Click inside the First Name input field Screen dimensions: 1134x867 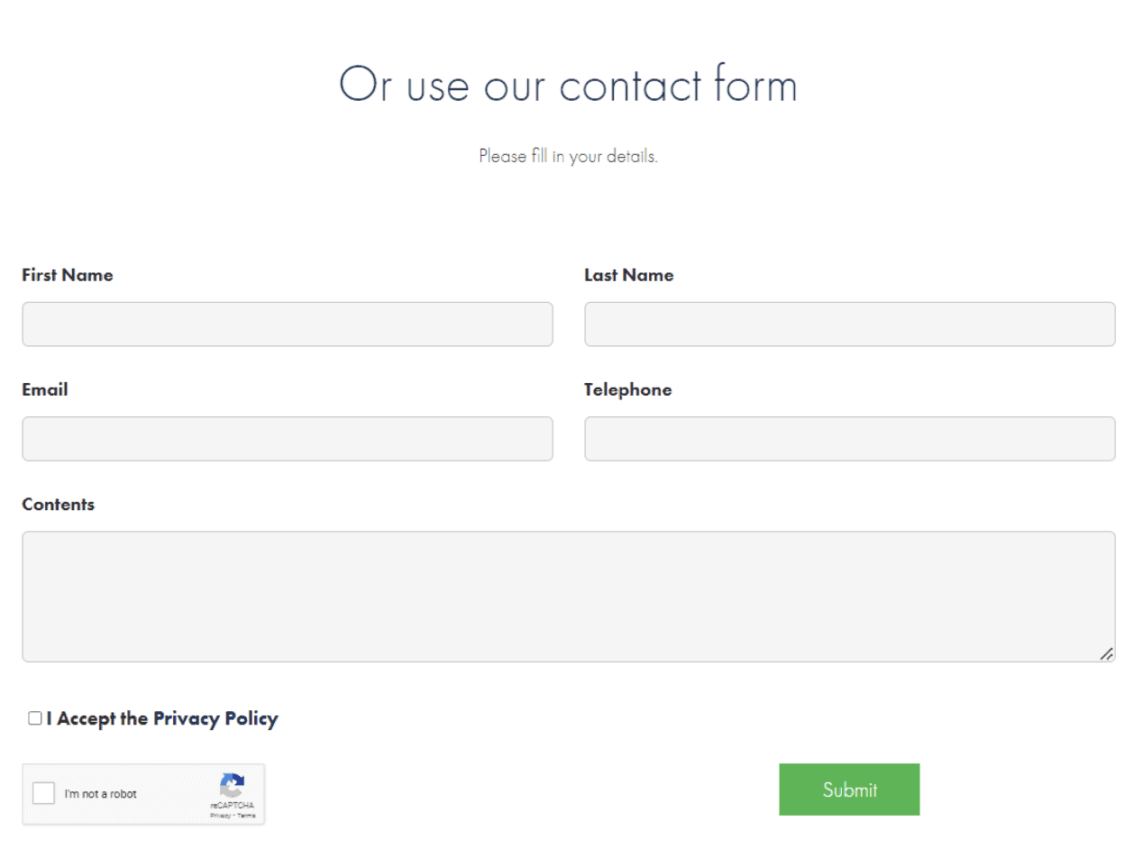287,324
